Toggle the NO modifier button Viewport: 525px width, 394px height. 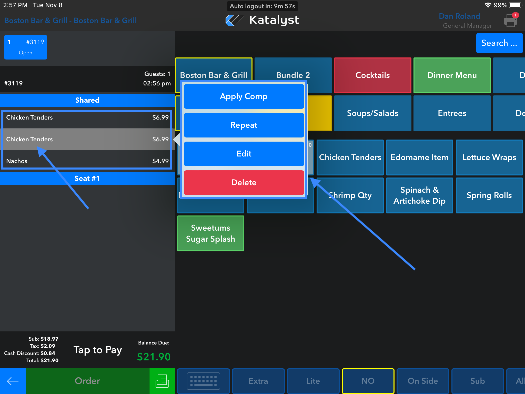click(368, 381)
